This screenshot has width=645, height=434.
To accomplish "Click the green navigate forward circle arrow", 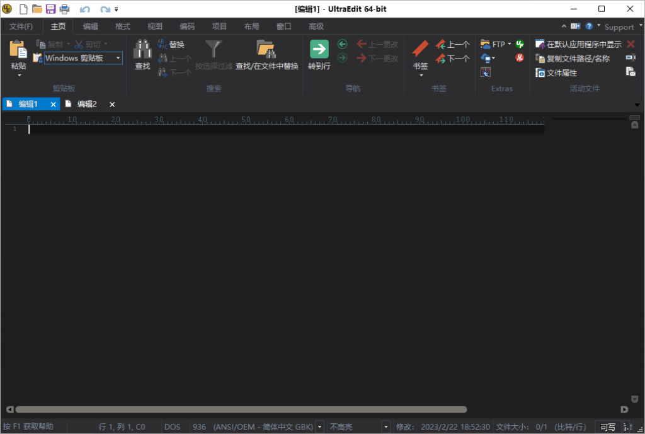I will tap(342, 57).
